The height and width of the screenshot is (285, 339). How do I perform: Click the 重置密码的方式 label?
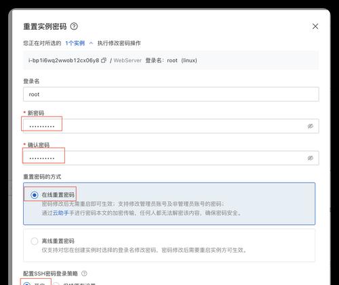point(42,177)
